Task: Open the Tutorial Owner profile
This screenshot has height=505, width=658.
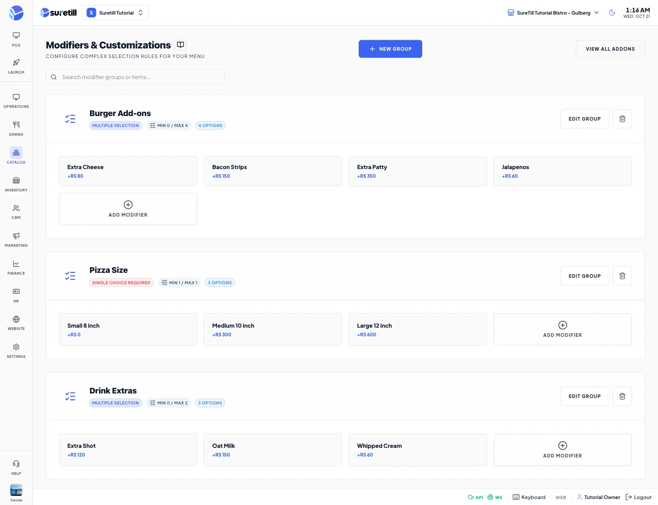Action: point(599,497)
